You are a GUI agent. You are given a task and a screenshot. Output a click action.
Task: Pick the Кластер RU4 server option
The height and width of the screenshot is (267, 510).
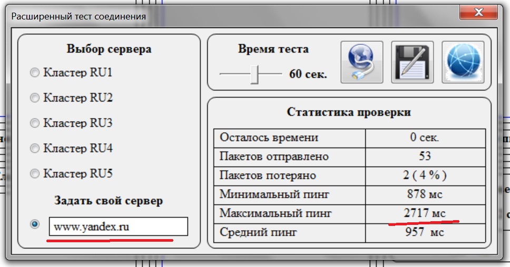pos(35,149)
